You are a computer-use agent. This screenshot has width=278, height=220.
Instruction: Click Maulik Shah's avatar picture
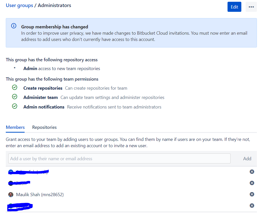pos(11,195)
